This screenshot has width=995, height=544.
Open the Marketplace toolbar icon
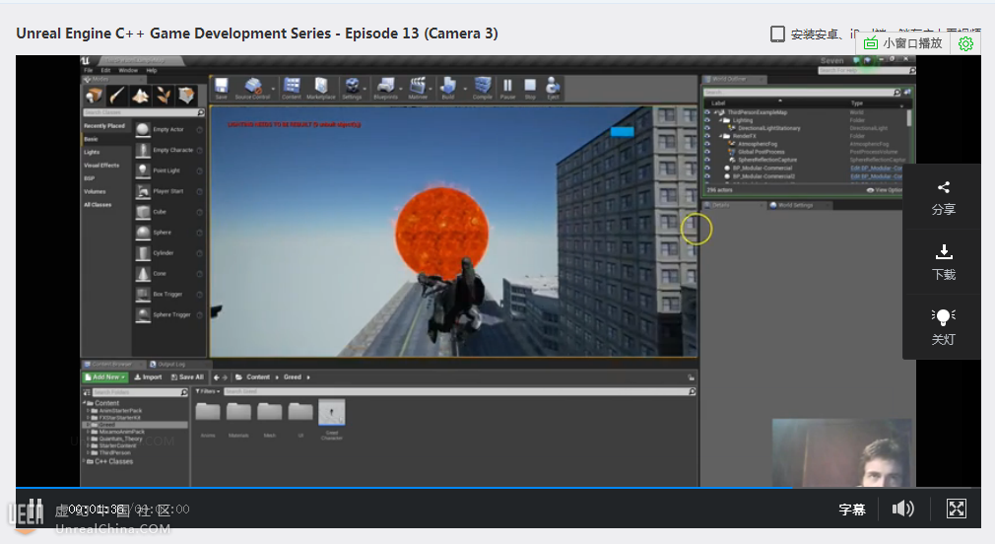tap(321, 88)
